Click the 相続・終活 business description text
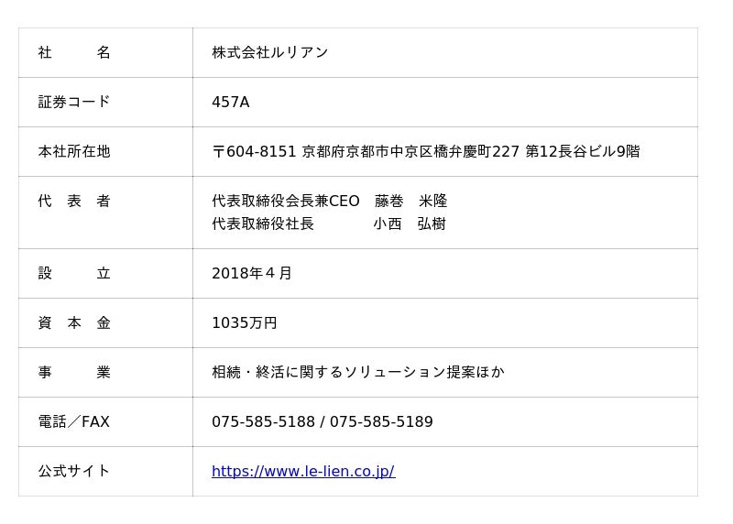 coord(357,372)
